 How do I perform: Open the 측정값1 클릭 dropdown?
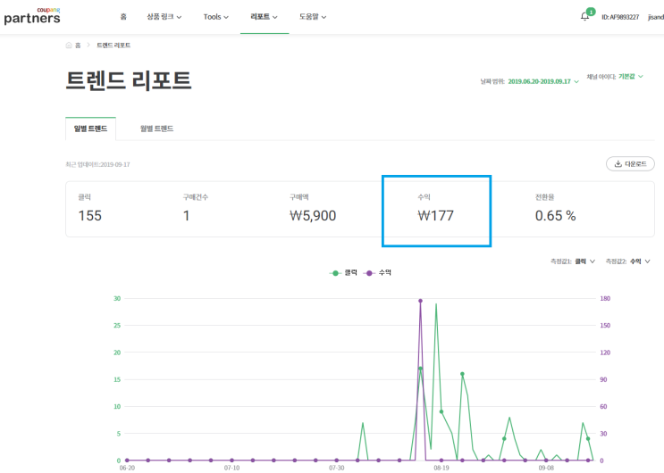584,261
